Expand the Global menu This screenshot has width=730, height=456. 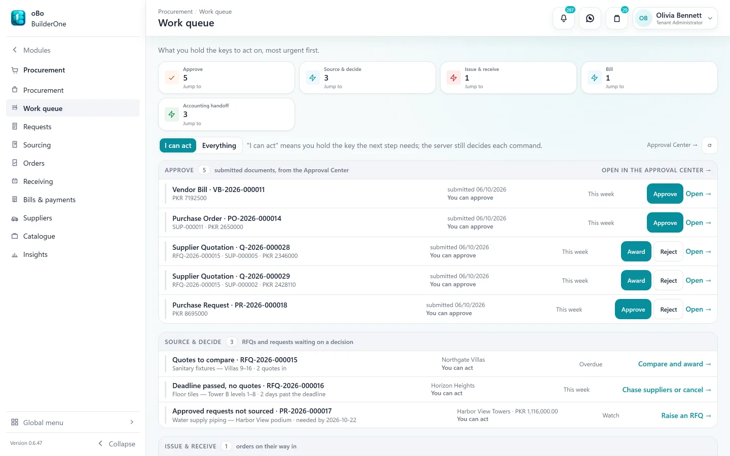[x=72, y=423]
